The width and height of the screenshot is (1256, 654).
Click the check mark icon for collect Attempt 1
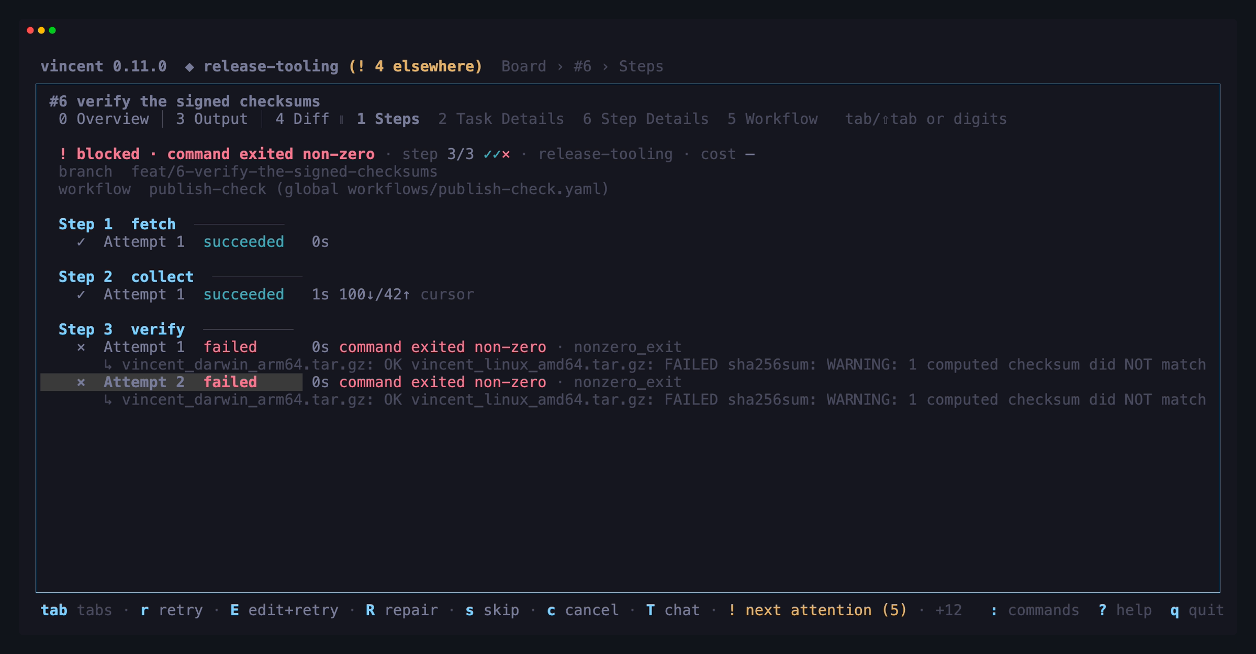click(x=81, y=295)
